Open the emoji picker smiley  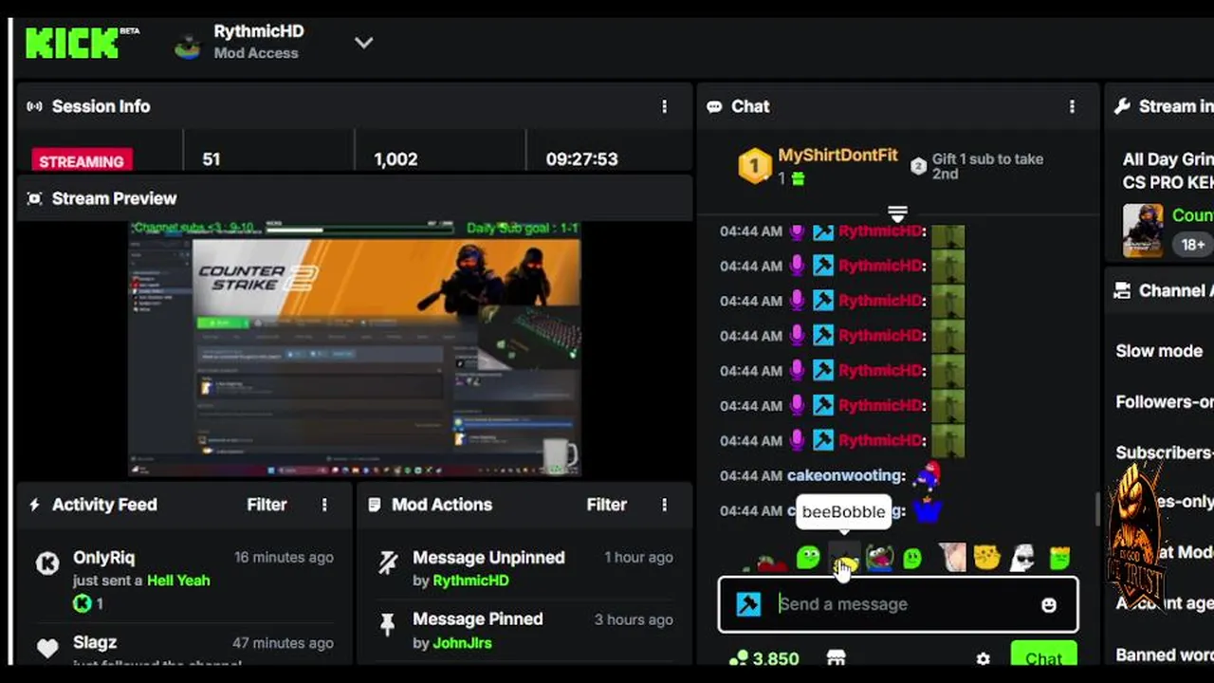(1048, 604)
